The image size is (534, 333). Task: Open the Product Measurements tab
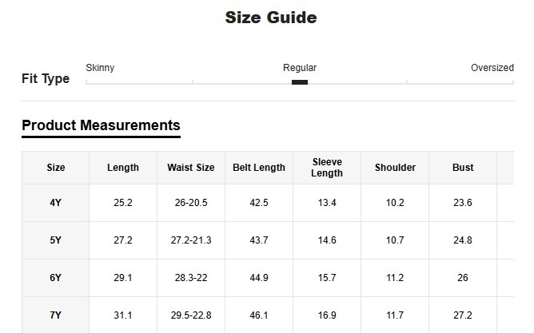tap(101, 125)
